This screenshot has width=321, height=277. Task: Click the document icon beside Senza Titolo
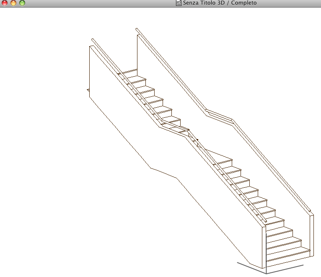point(179,3)
